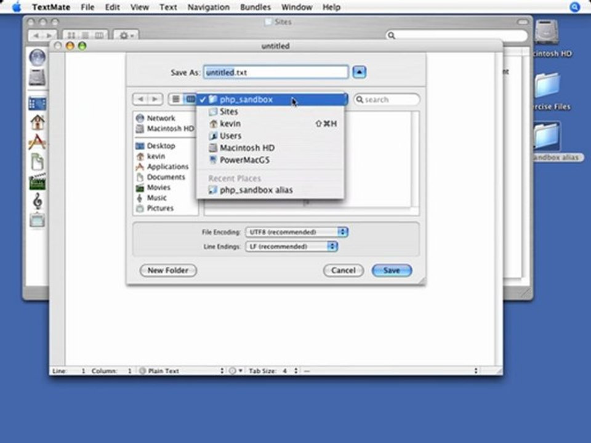This screenshot has width=591, height=443.
Task: Choose kevin home in the location popup
Action: coord(270,124)
